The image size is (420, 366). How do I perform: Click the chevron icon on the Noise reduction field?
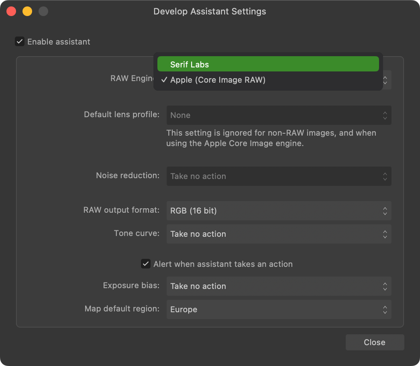385,176
